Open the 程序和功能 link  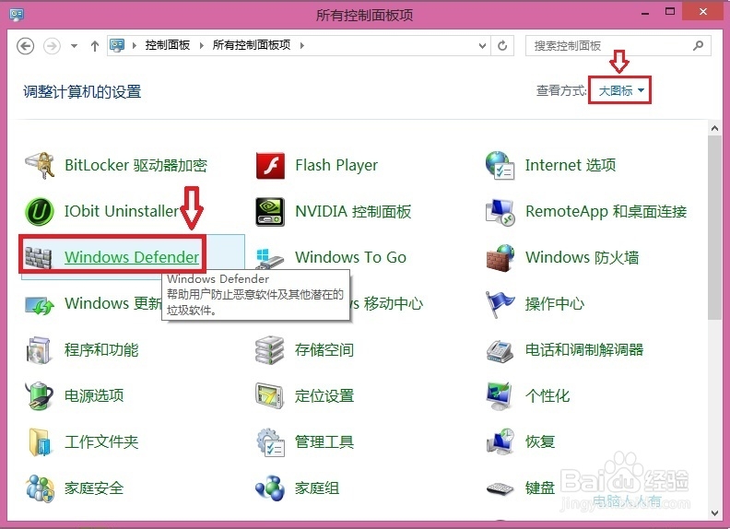tap(101, 349)
